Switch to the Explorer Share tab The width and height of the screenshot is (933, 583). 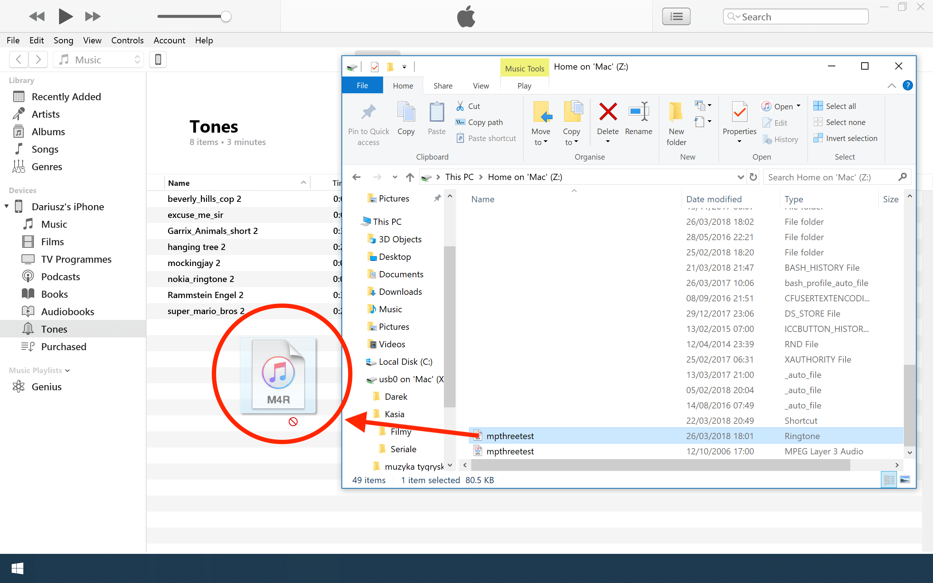click(x=443, y=86)
